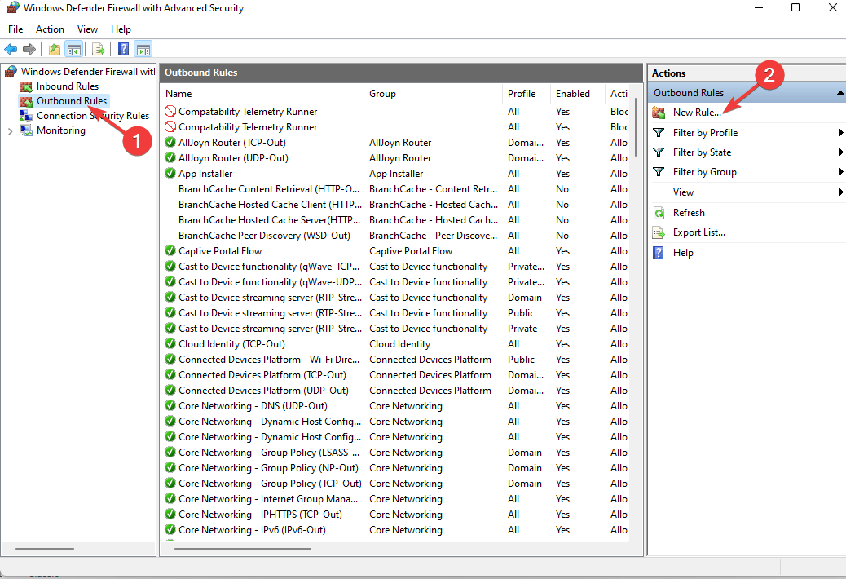Click the Up one level folder icon
The height and width of the screenshot is (579, 846).
(x=55, y=49)
